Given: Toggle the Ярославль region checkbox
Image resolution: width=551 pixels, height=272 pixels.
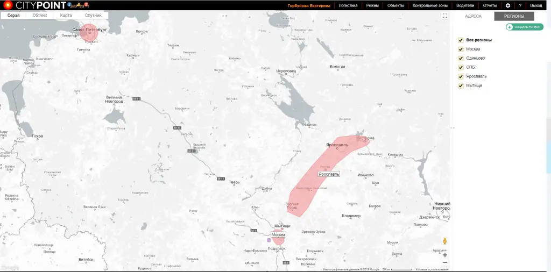Looking at the screenshot, I should [461, 76].
